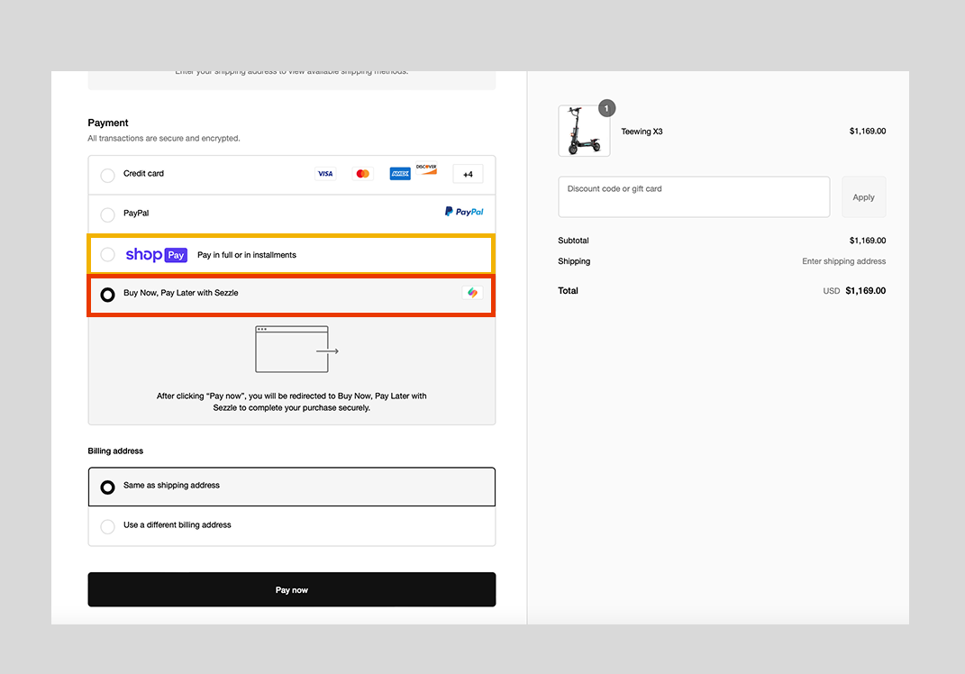Click the Sezzle redirect explanation text
This screenshot has height=674, width=965.
[x=292, y=402]
